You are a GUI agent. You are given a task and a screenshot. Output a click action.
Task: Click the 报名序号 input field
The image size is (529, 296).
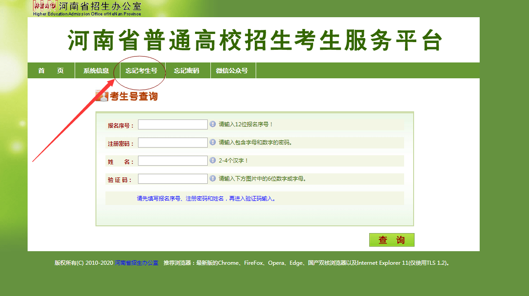[173, 124]
